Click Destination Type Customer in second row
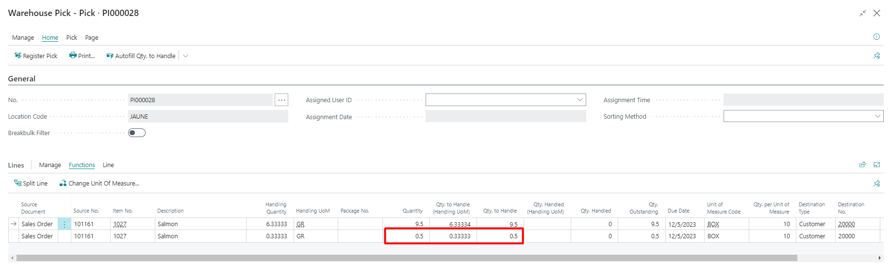The image size is (890, 278). pos(812,236)
